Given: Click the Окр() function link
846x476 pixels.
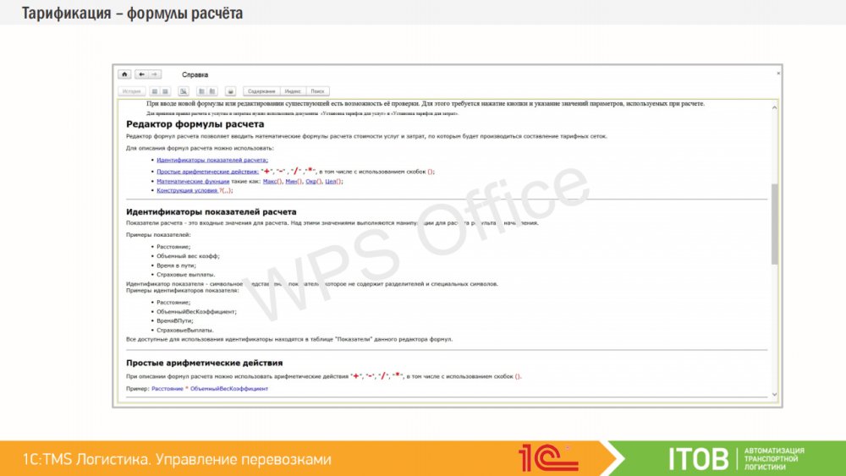Looking at the screenshot, I should (x=313, y=181).
